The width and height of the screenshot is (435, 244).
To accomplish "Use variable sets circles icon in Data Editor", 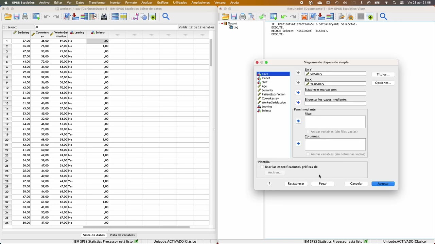I will pos(143,17).
